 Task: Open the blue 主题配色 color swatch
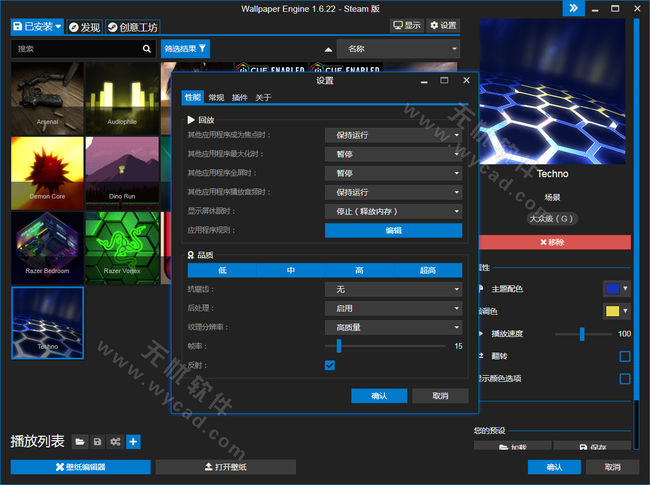point(617,289)
